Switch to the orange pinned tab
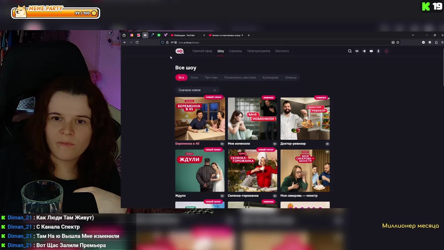This screenshot has height=250, width=444. coord(132,35)
